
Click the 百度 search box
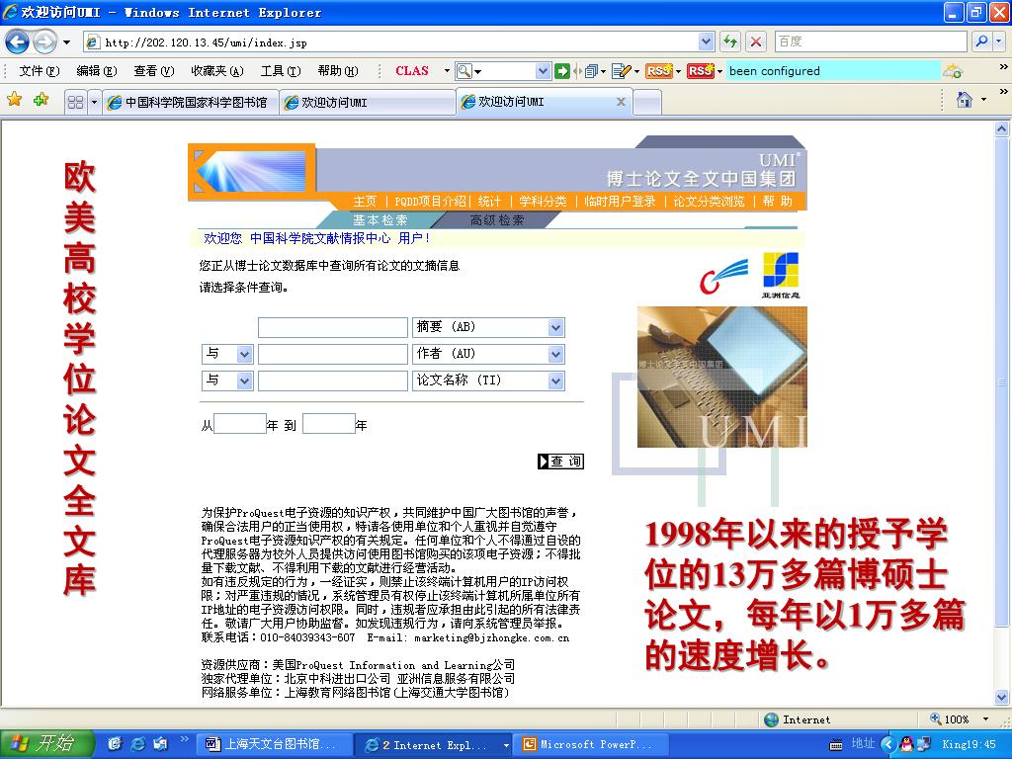point(871,42)
